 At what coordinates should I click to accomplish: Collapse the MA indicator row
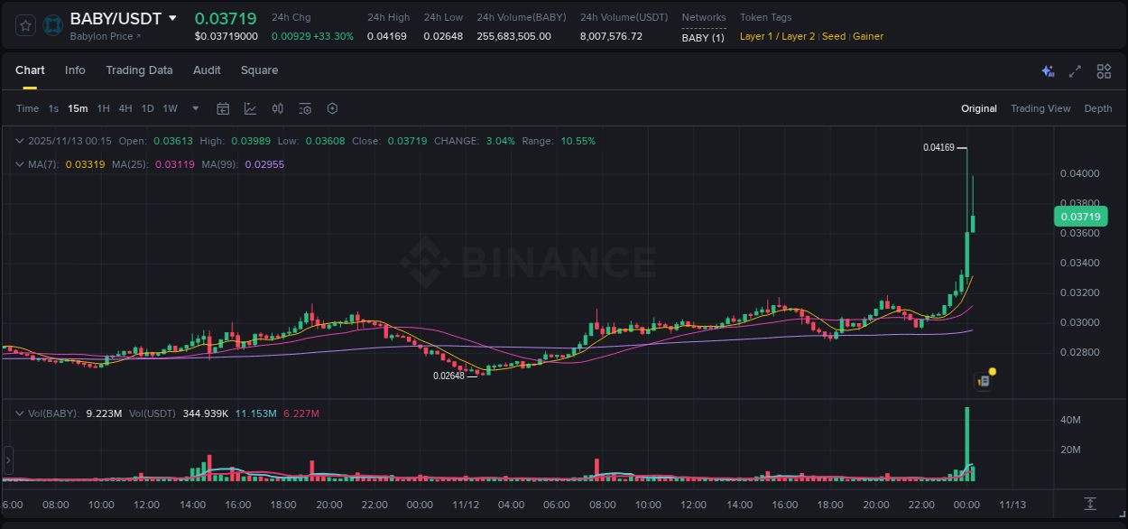pos(19,164)
